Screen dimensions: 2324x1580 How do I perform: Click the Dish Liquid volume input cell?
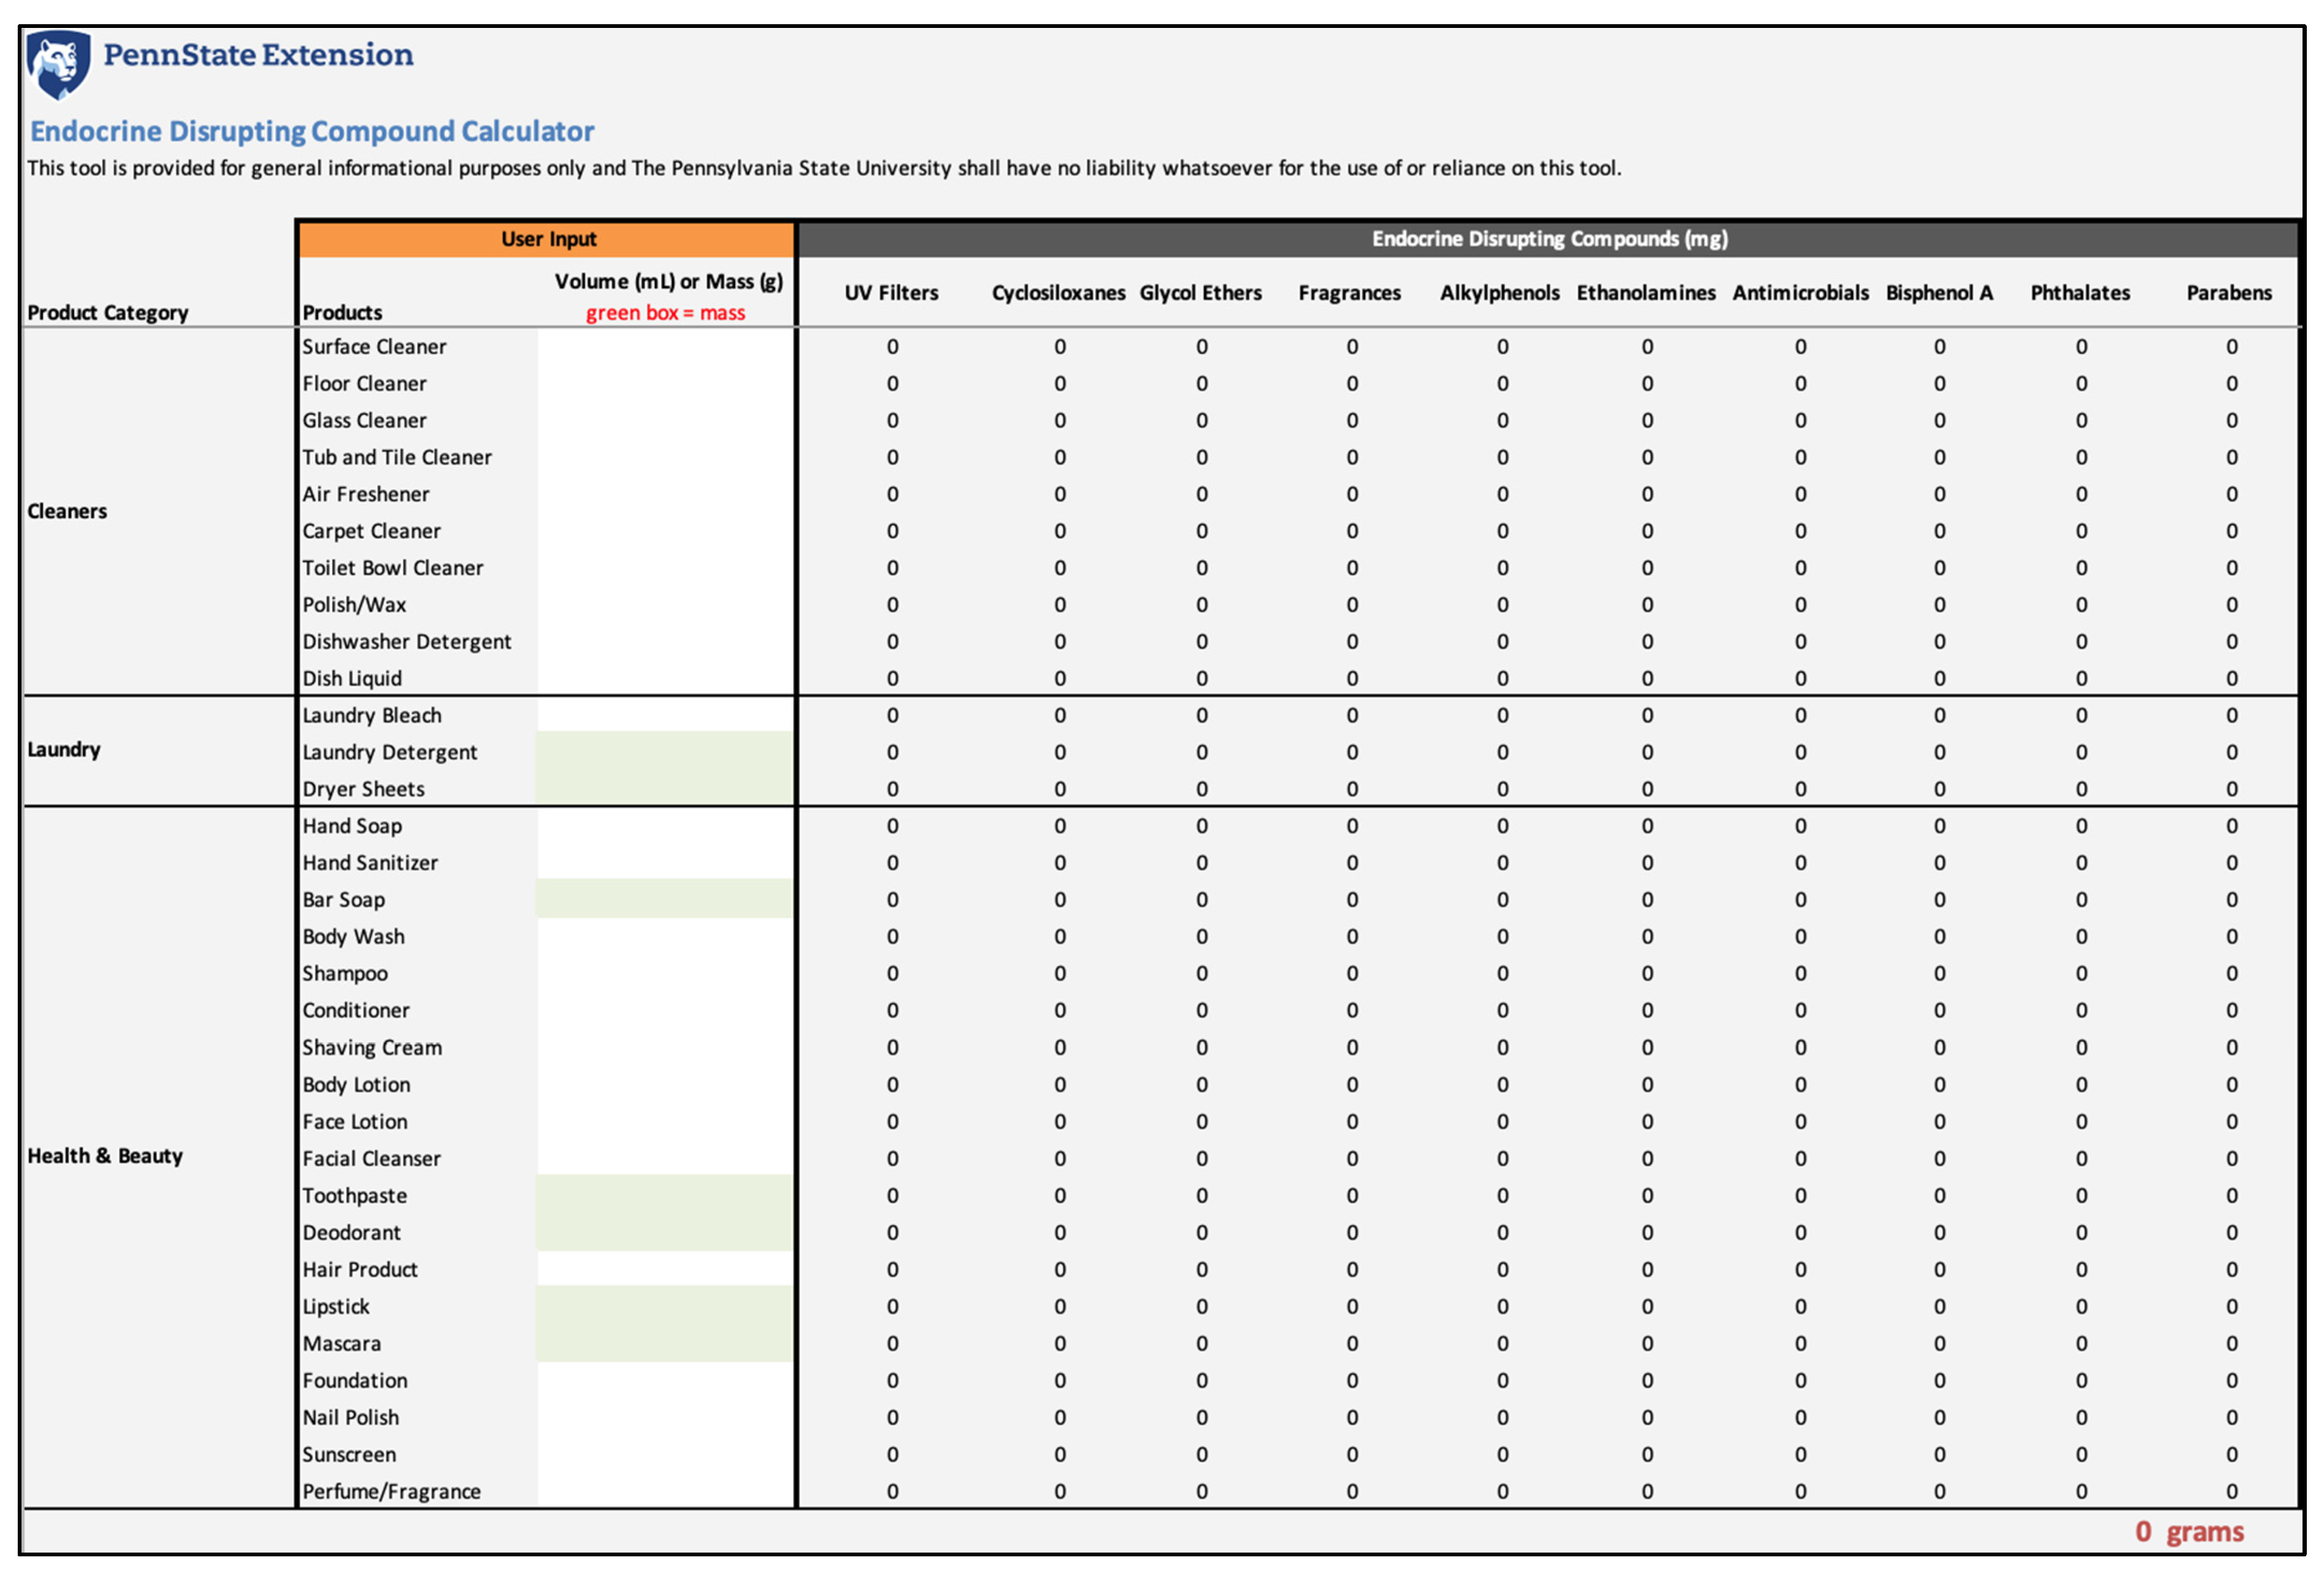click(x=665, y=678)
